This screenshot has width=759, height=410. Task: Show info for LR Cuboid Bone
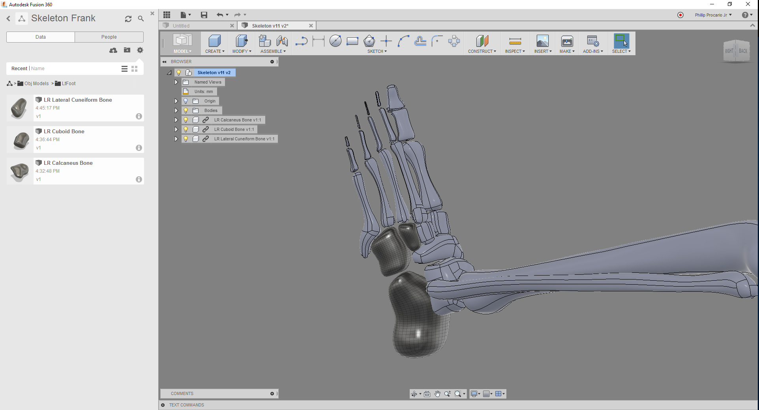[139, 148]
